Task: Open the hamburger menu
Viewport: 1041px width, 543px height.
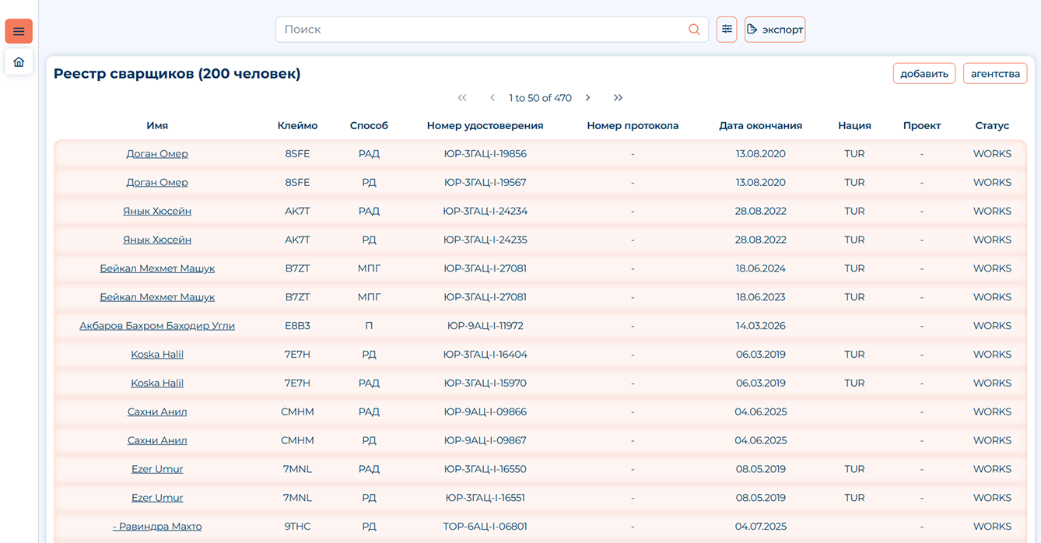Action: click(x=19, y=31)
